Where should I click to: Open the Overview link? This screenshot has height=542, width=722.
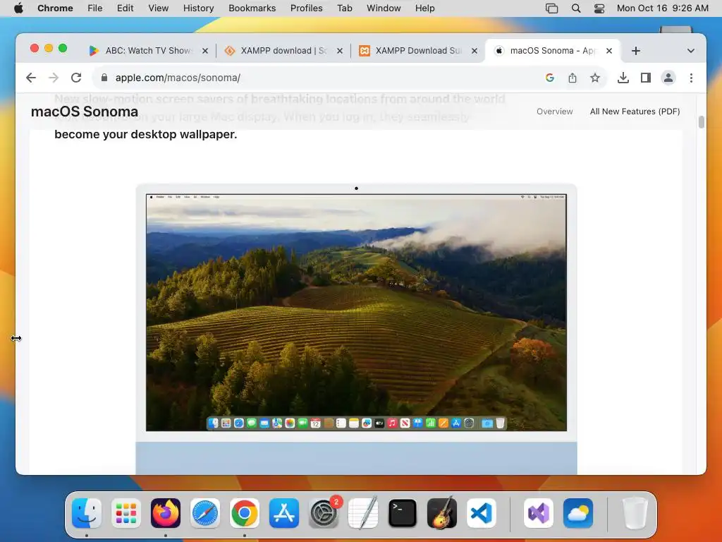coord(554,112)
